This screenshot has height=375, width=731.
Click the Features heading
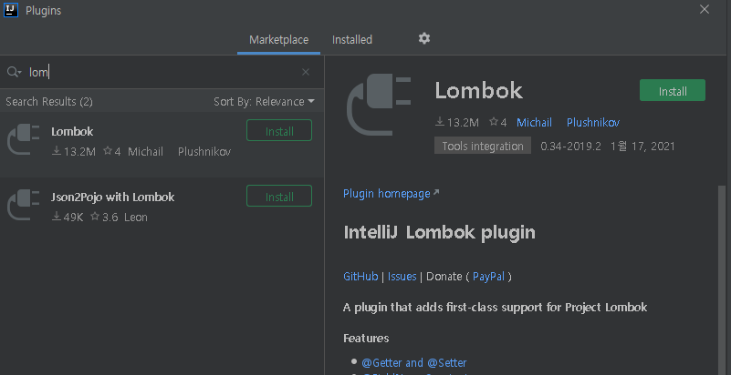click(366, 338)
